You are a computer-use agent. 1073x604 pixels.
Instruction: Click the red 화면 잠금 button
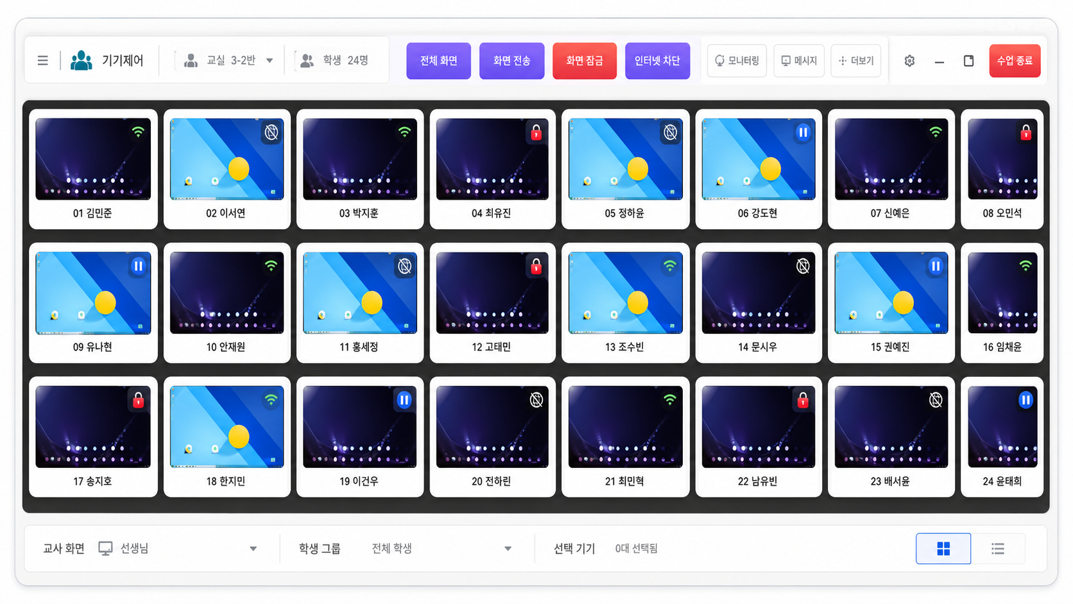(x=585, y=61)
